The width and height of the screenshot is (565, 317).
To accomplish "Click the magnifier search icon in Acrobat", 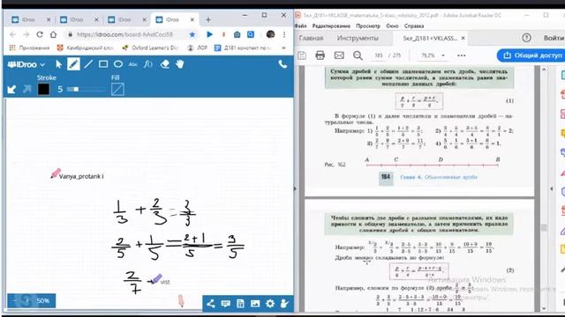I will (x=358, y=55).
